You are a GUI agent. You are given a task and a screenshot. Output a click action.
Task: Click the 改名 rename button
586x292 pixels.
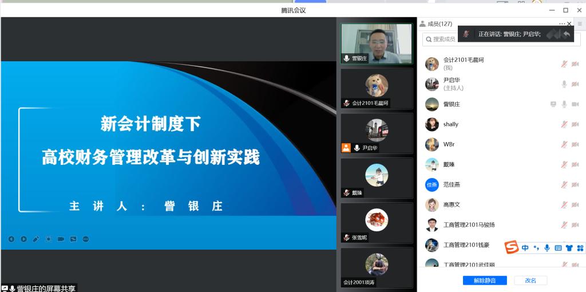530,281
